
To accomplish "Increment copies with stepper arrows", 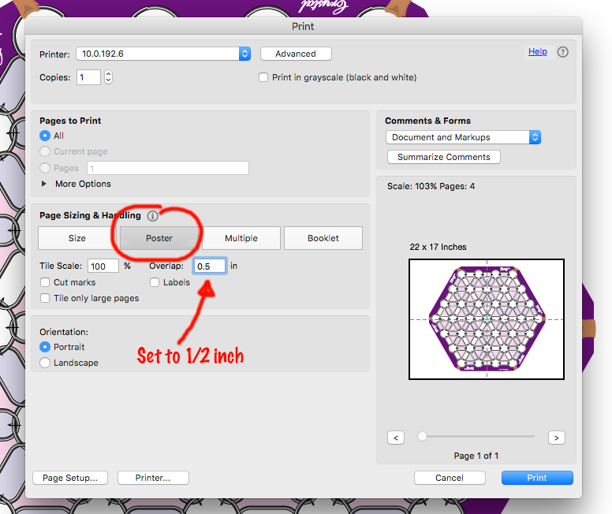I will 108,74.
